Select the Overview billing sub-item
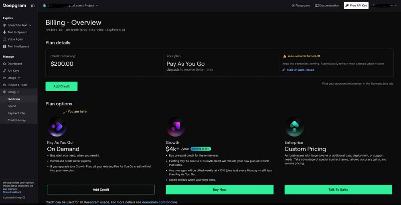The height and width of the screenshot is (205, 401). [x=14, y=99]
